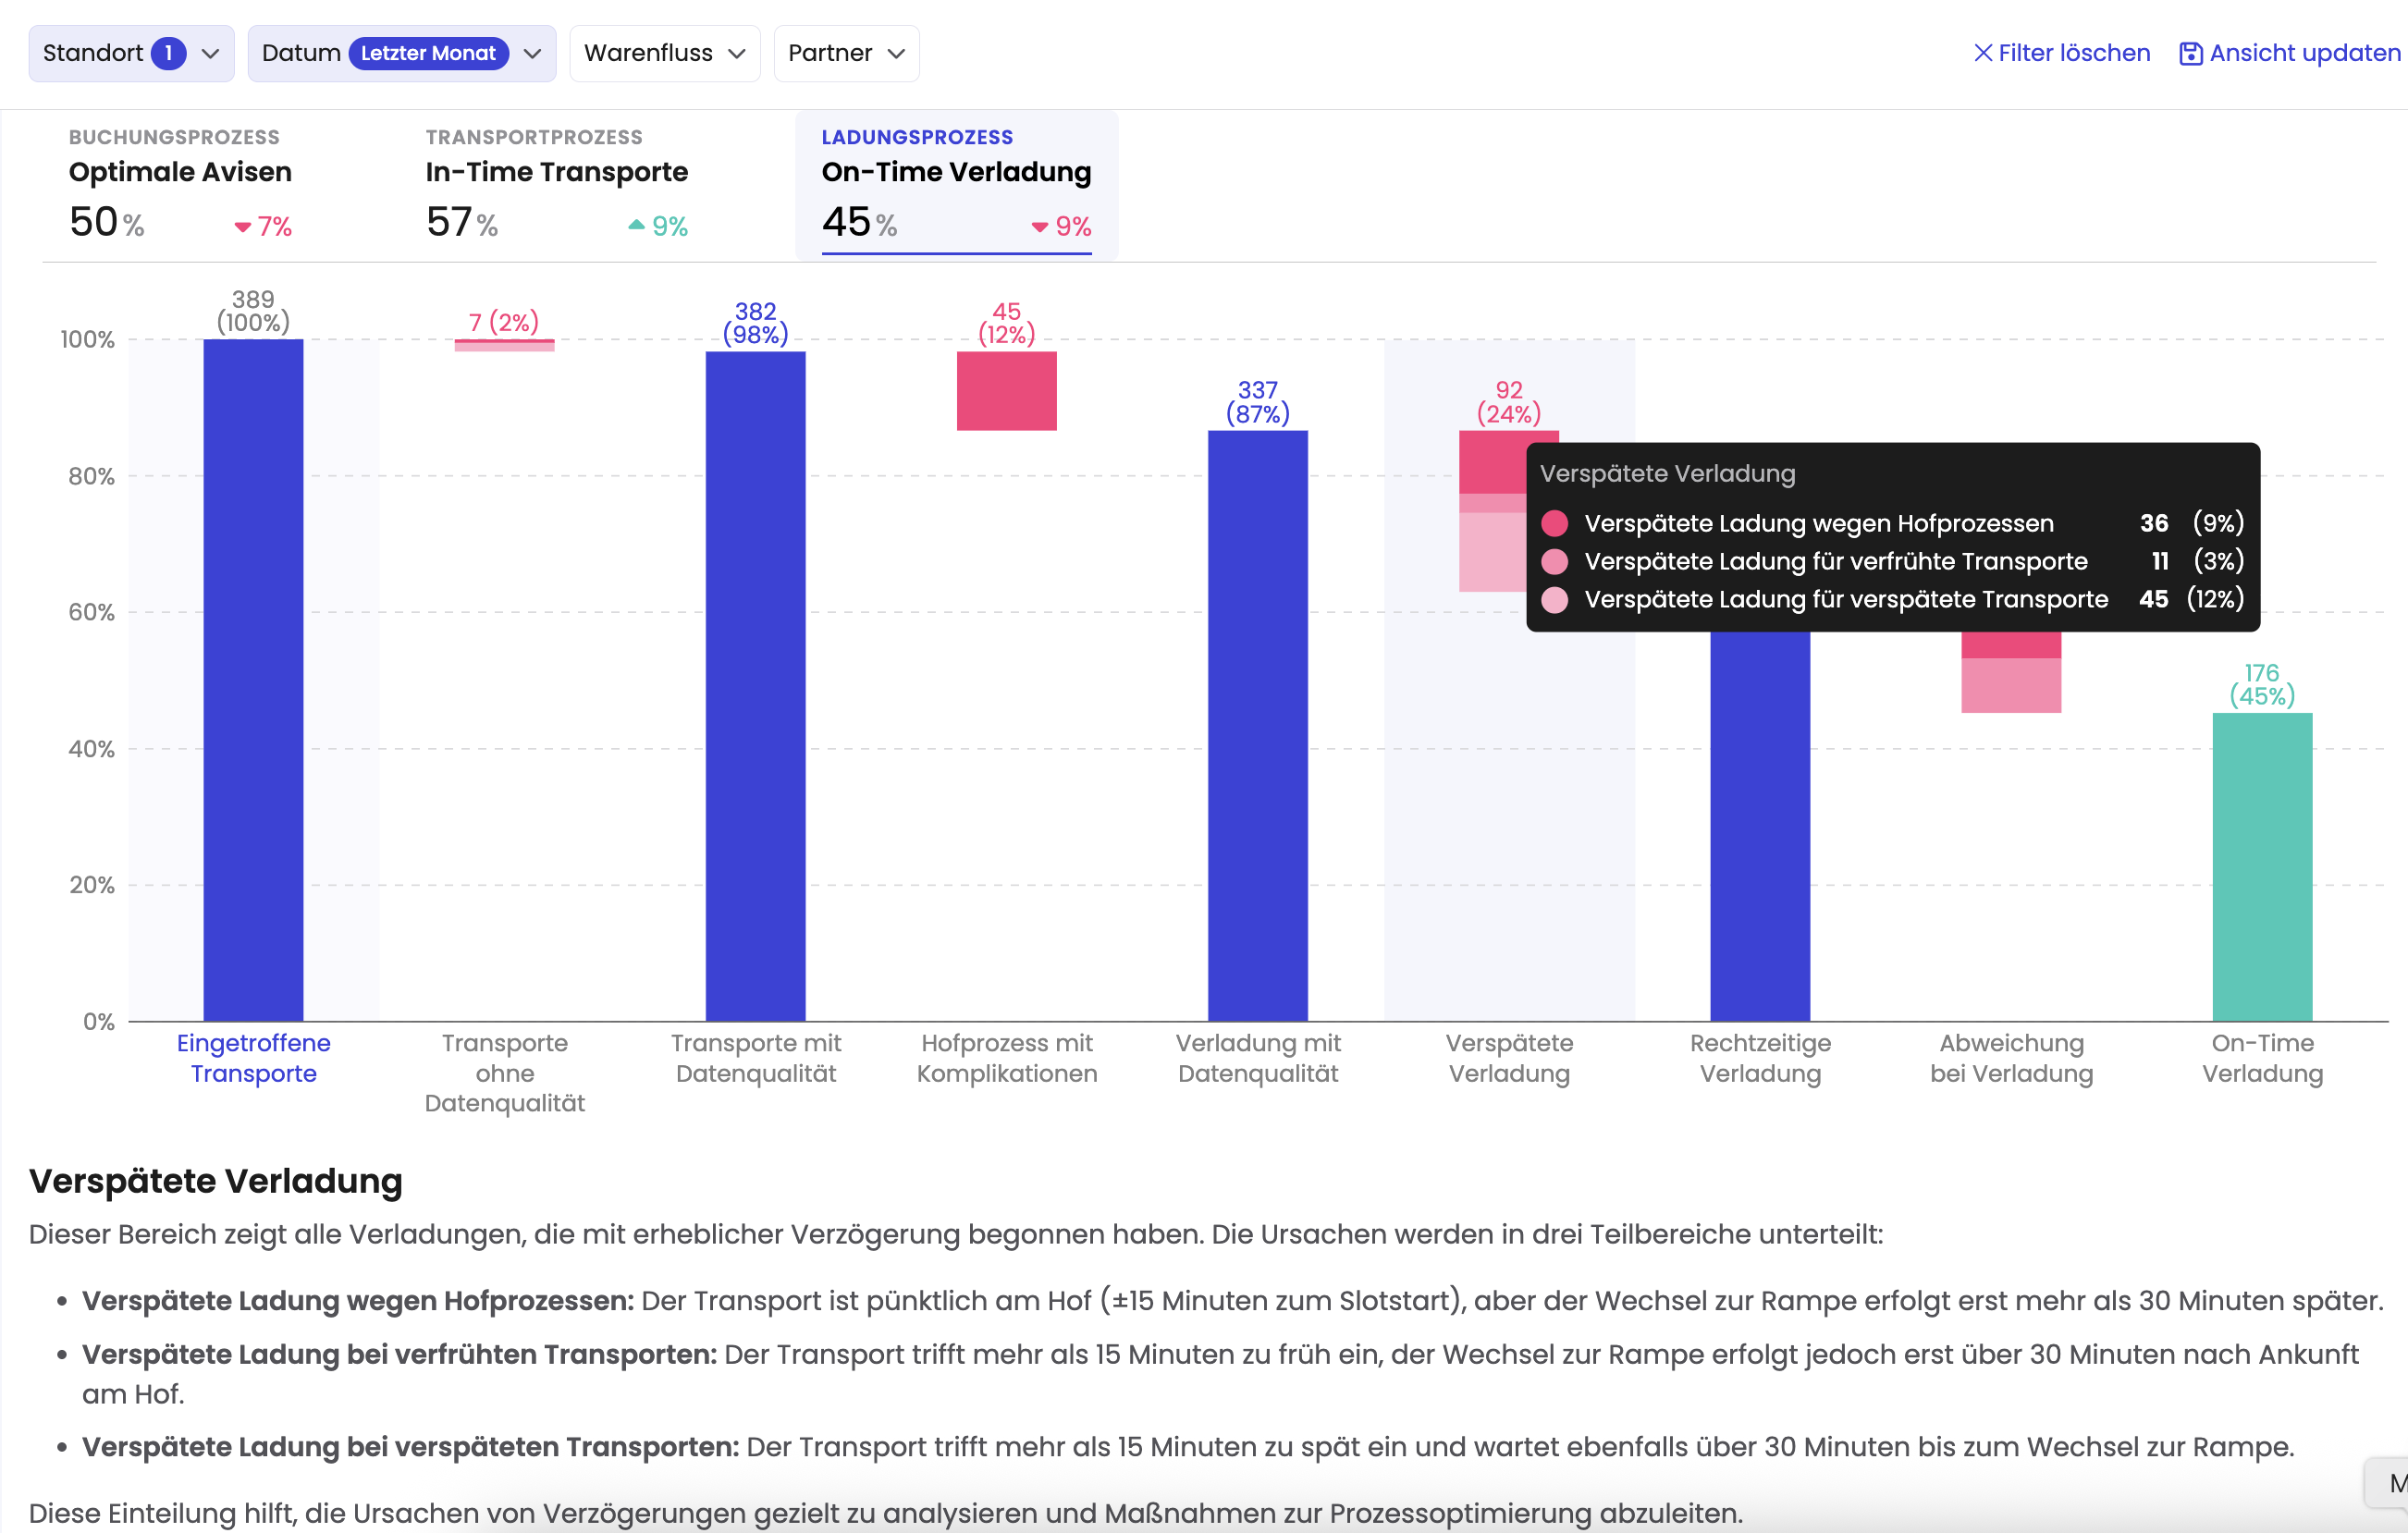This screenshot has height=1533, width=2408.
Task: Click the Ansicht updaten link
Action: click(x=2304, y=53)
